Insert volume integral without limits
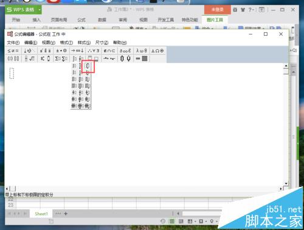This screenshot has width=304, height=230. pos(74,106)
